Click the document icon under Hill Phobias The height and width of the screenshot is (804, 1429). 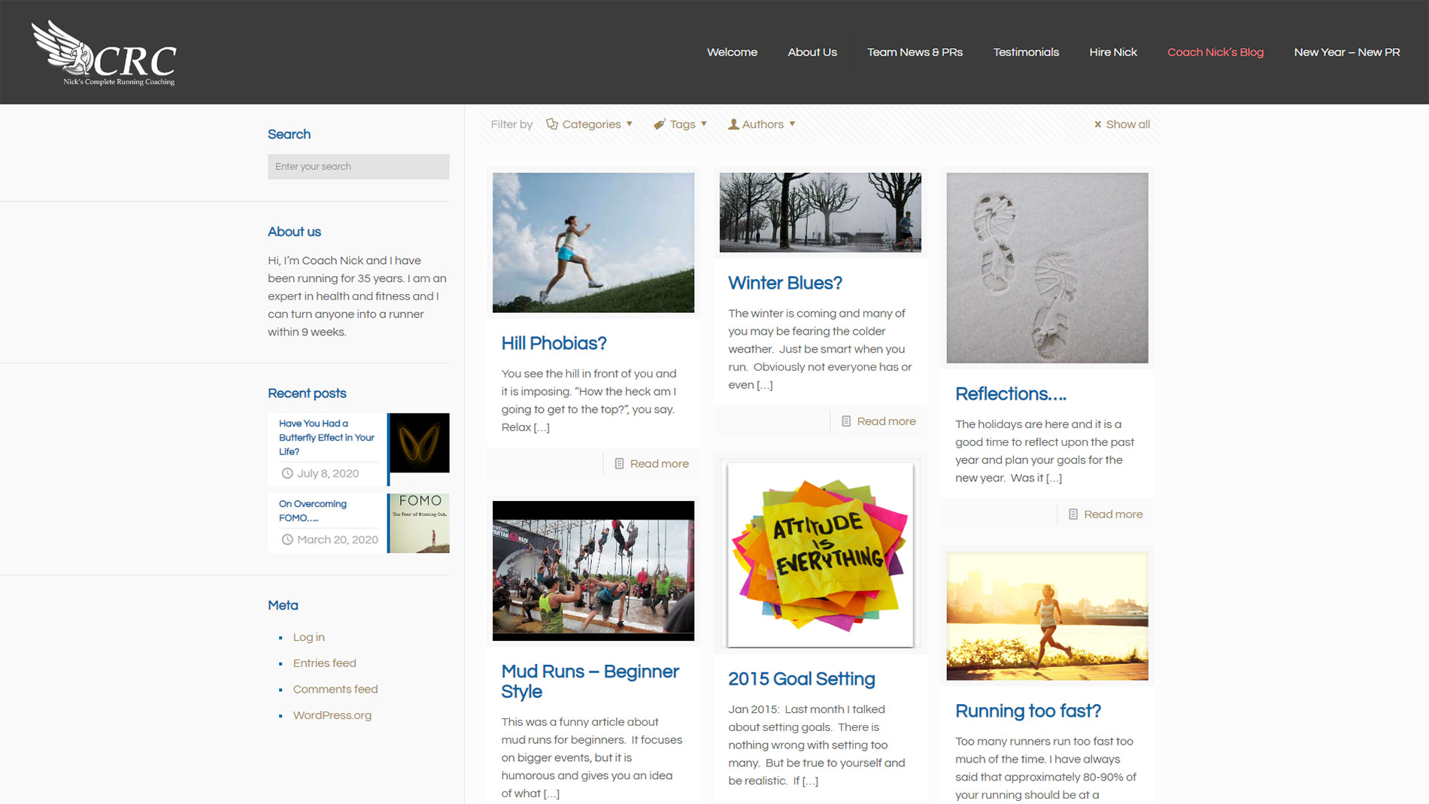[x=619, y=464]
